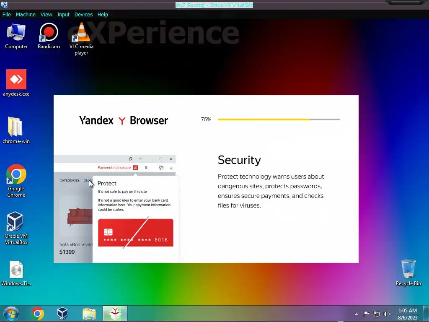The image size is (429, 322).
Task: Click the red crossed bank card image
Action: point(135,232)
